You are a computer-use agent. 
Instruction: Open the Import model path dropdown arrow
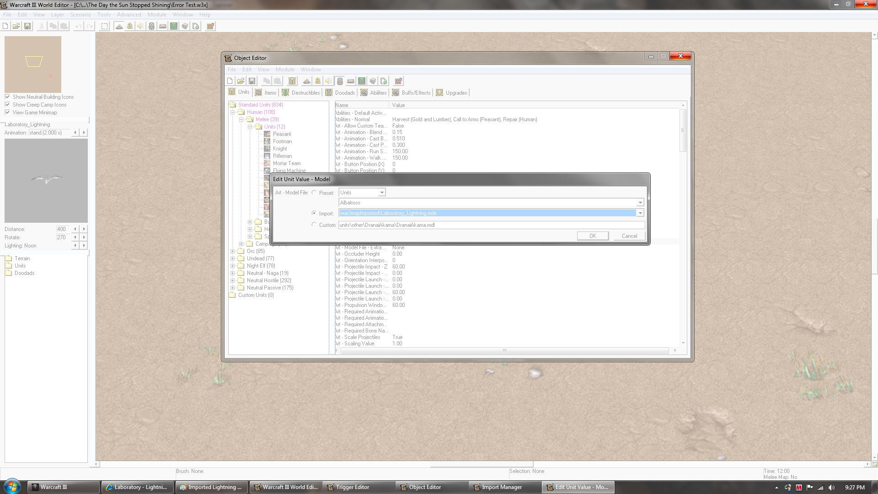click(x=640, y=213)
